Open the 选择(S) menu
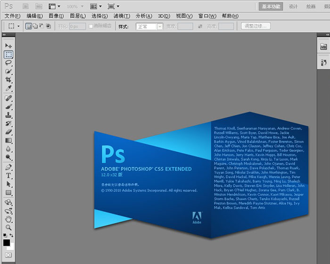Image resolution: width=330 pixels, height=264 pixels. click(x=99, y=16)
